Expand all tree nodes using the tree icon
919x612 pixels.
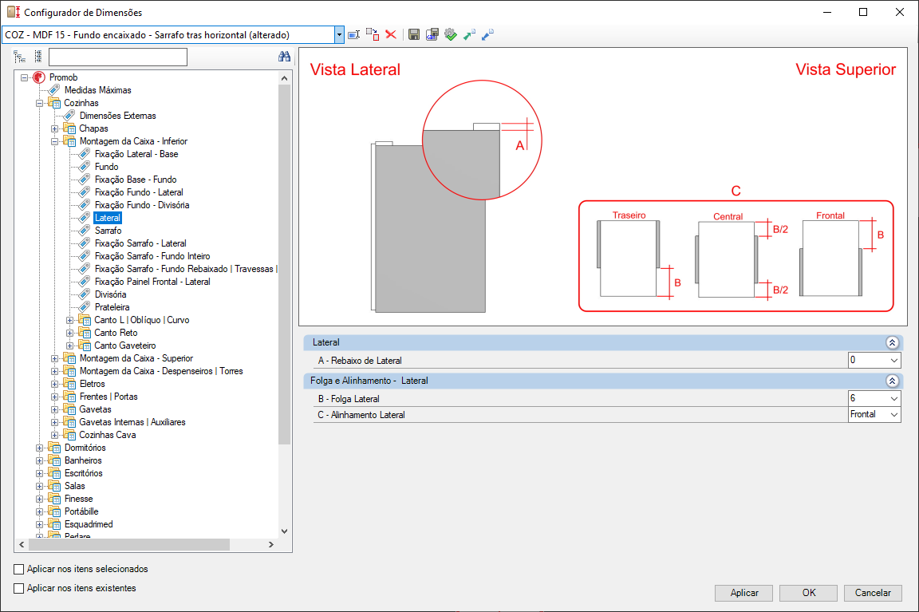click(19, 57)
